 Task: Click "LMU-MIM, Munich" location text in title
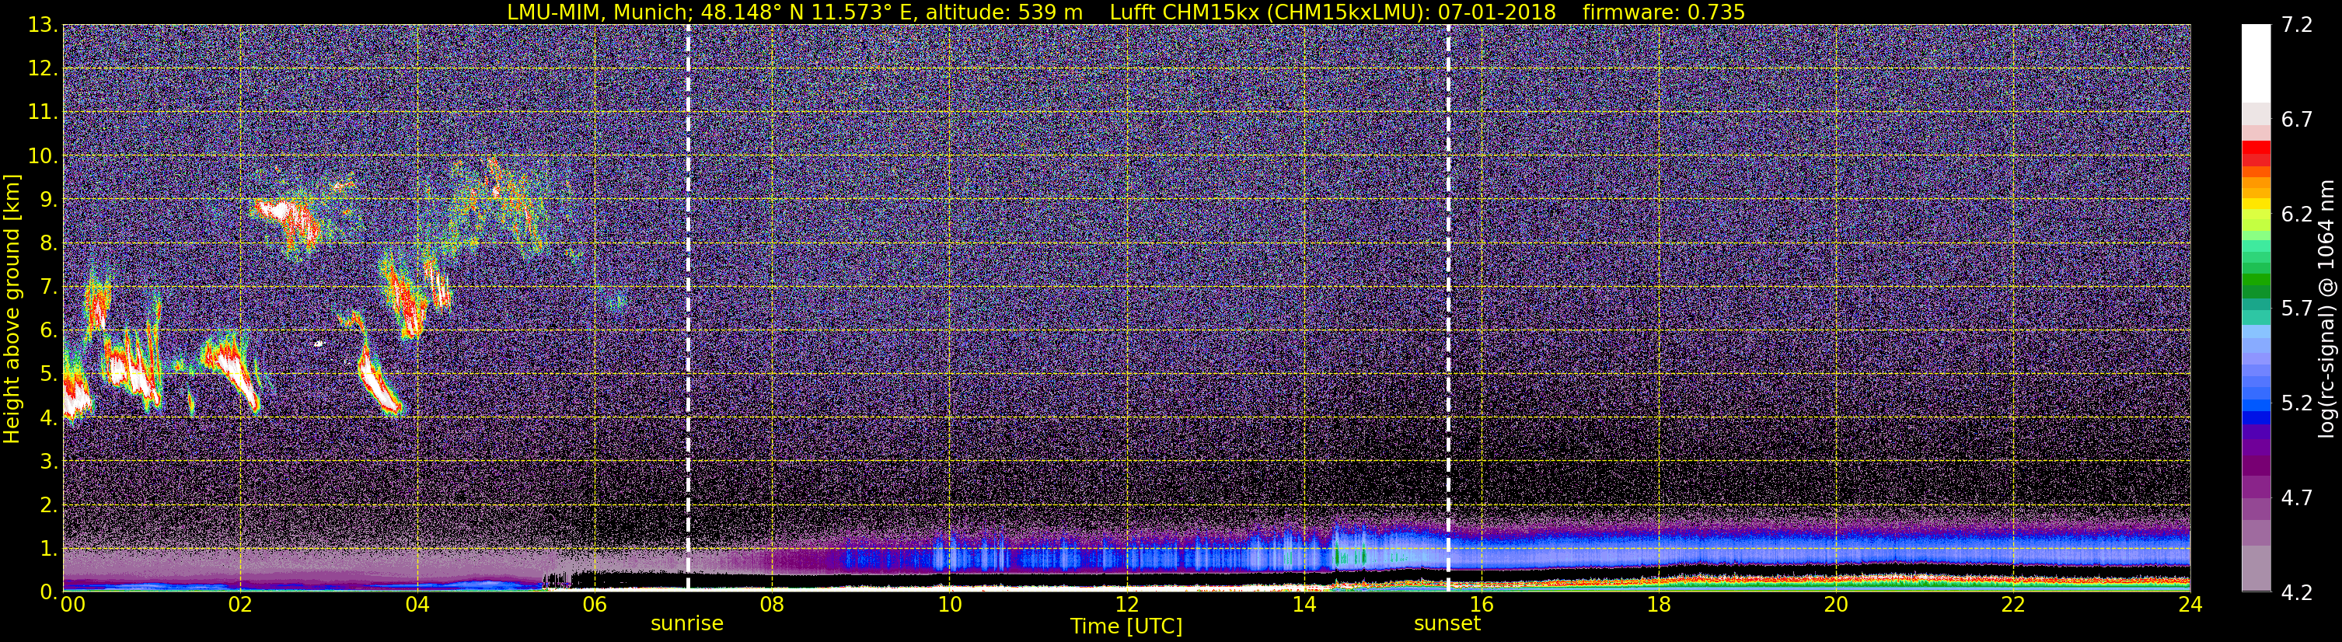pos(601,12)
